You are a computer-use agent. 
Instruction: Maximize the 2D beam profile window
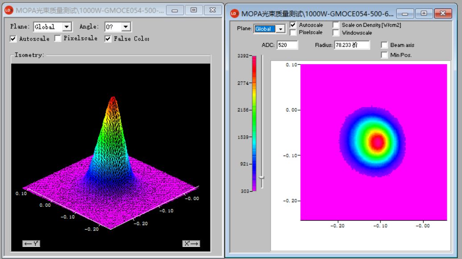coord(424,14)
